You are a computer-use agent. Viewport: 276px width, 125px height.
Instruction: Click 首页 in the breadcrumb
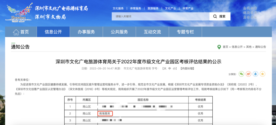click(225, 47)
